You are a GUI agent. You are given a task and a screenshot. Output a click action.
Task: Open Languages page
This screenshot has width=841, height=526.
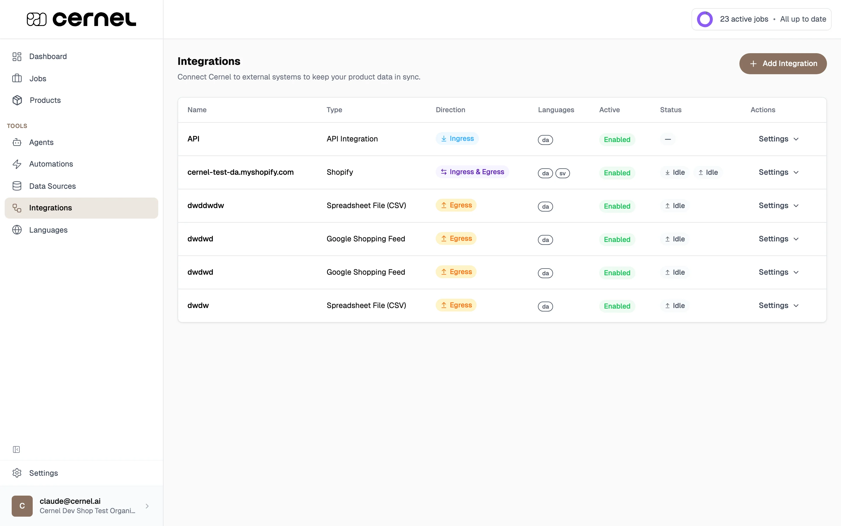[81, 230]
